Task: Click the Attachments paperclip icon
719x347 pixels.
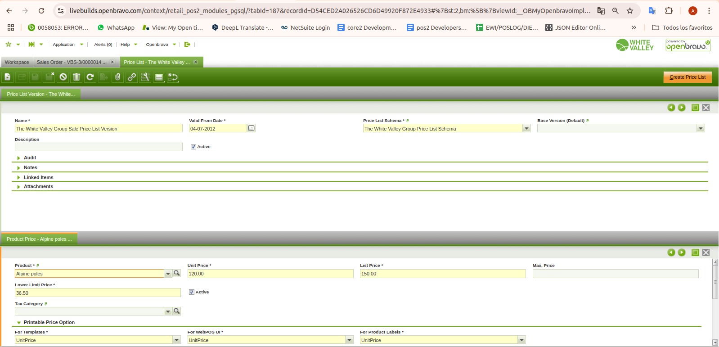Action: click(x=117, y=77)
